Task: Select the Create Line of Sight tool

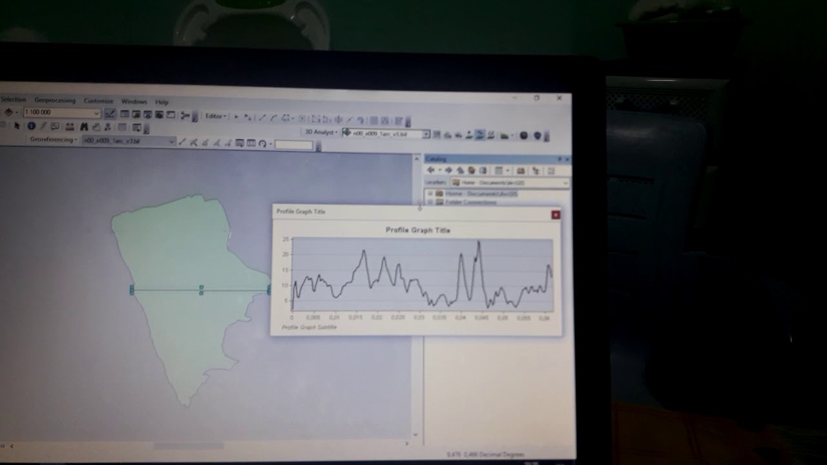Action: tap(458, 135)
